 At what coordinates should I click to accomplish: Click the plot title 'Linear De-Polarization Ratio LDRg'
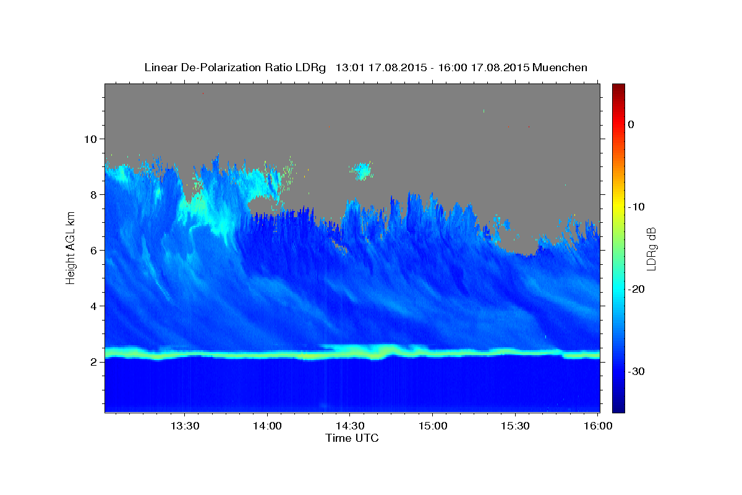tap(234, 67)
